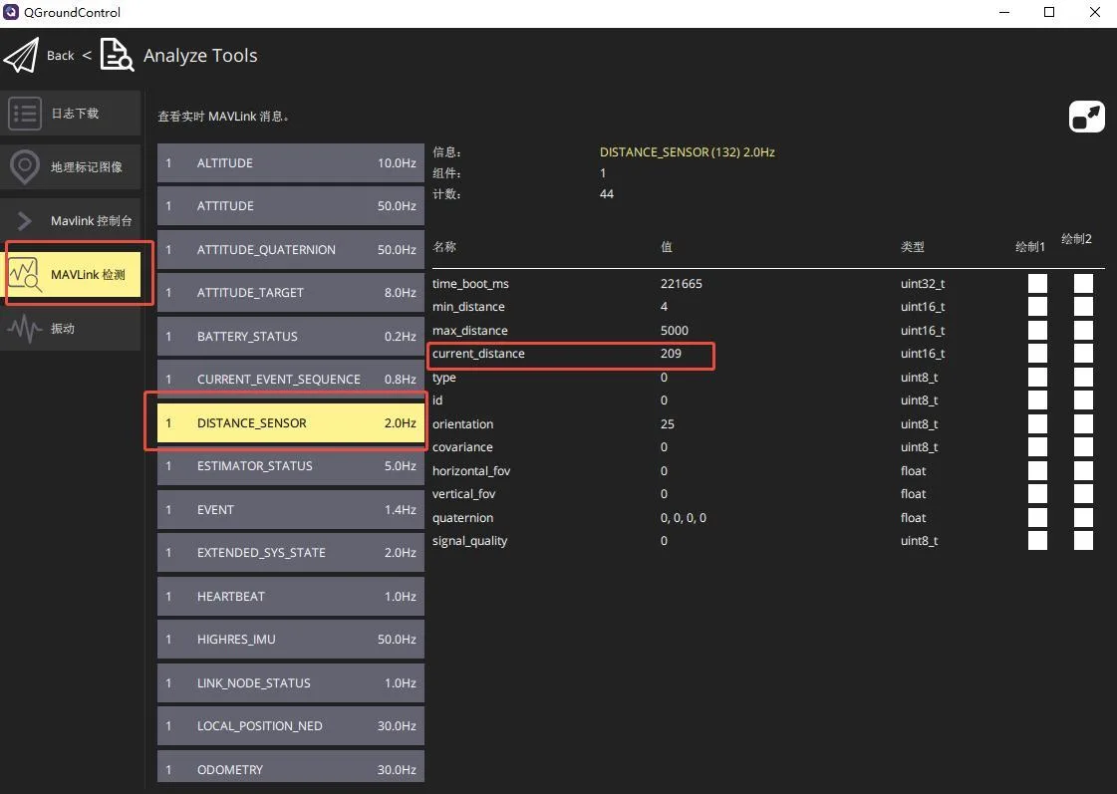Click the vibration waveform icon
Screen dimensions: 1117x794
click(25, 329)
